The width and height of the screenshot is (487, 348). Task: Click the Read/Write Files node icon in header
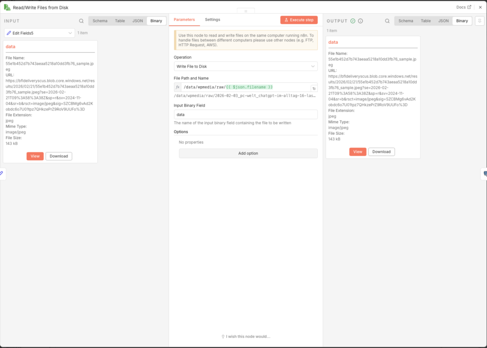click(x=7, y=7)
